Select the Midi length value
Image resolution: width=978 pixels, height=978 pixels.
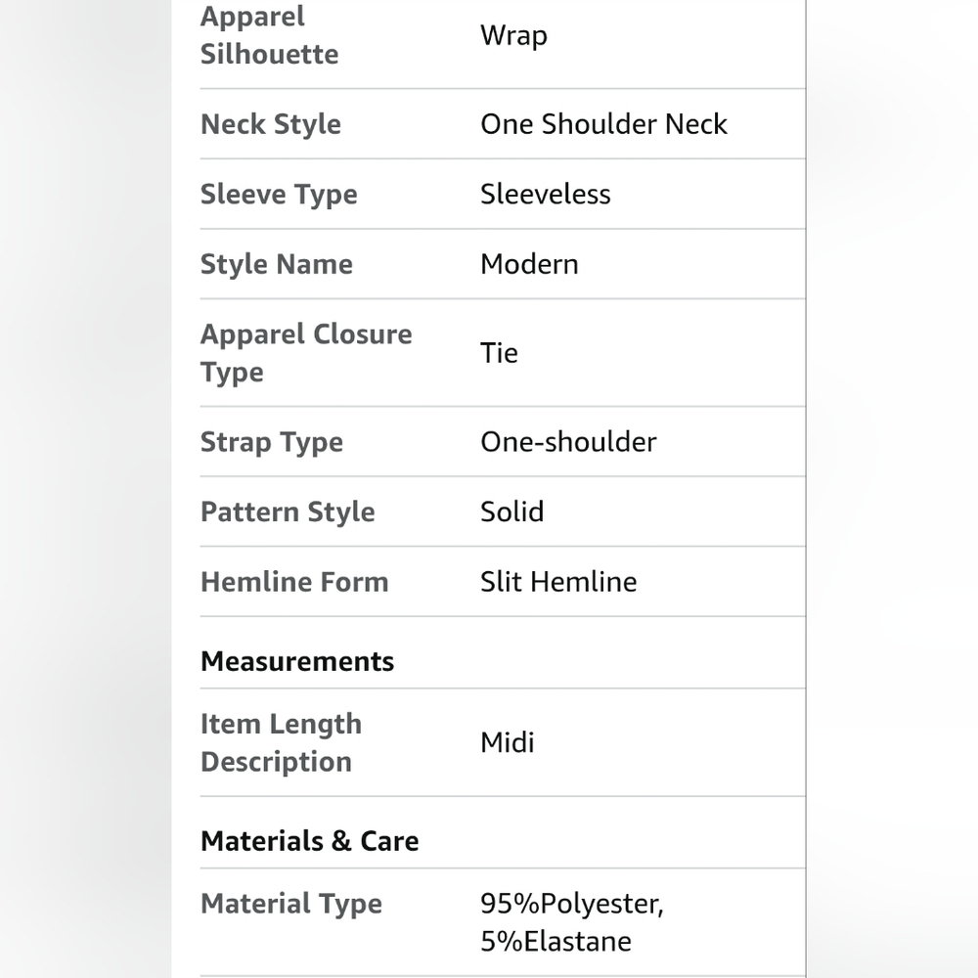507,742
